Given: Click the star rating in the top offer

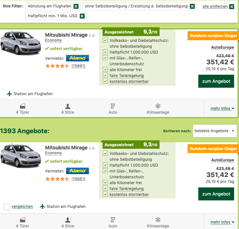Looking at the screenshot, I should pos(57,66).
